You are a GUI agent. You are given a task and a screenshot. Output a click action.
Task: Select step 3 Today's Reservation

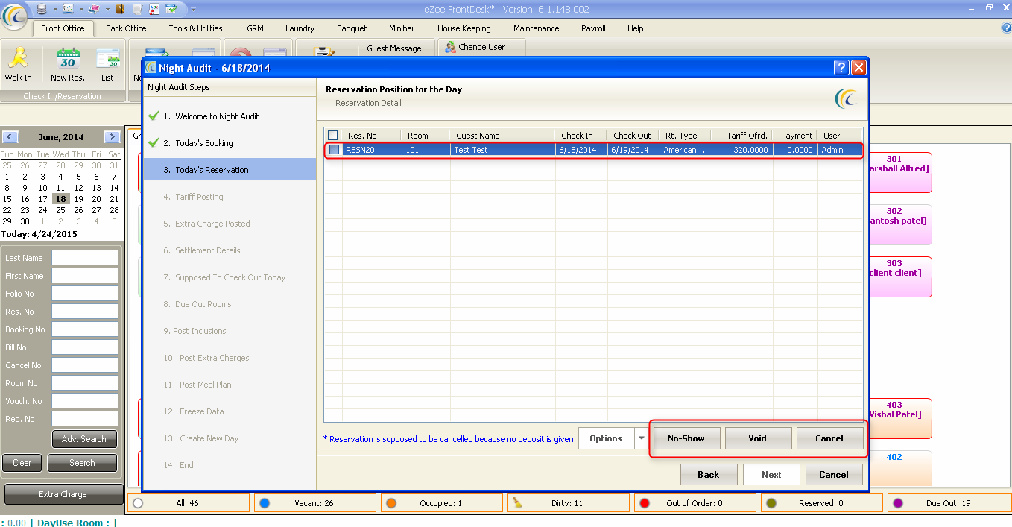click(230, 170)
